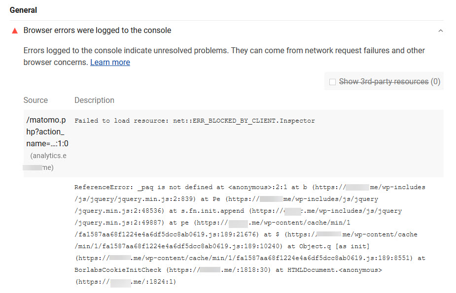456x293 pixels.
Task: Click the Show 3rd-party resources label
Action: pyautogui.click(x=384, y=82)
